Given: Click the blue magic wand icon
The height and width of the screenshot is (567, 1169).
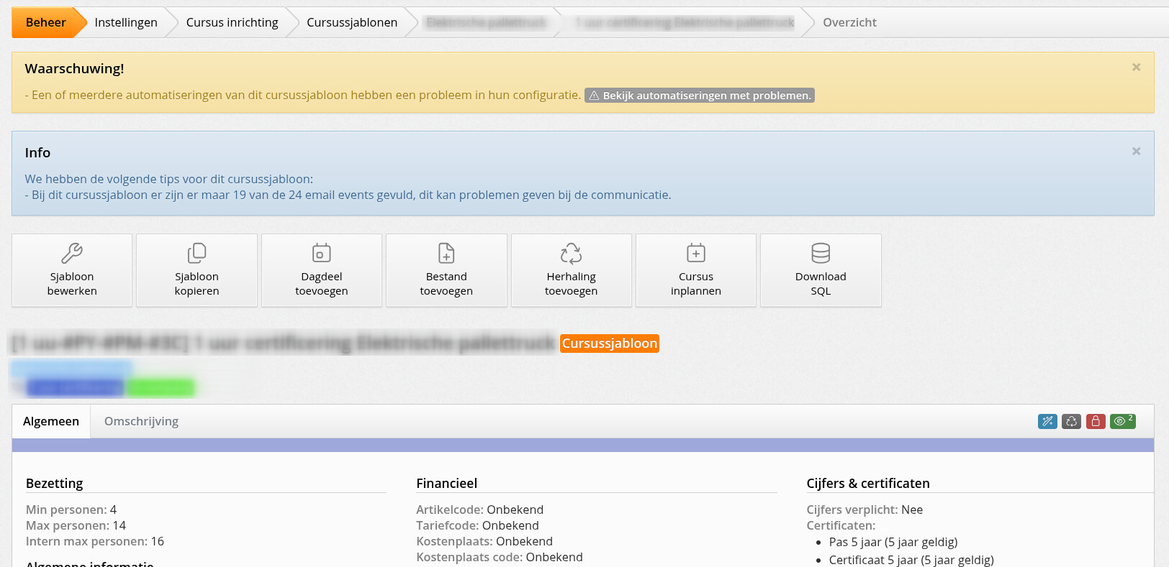Looking at the screenshot, I should click(1047, 421).
